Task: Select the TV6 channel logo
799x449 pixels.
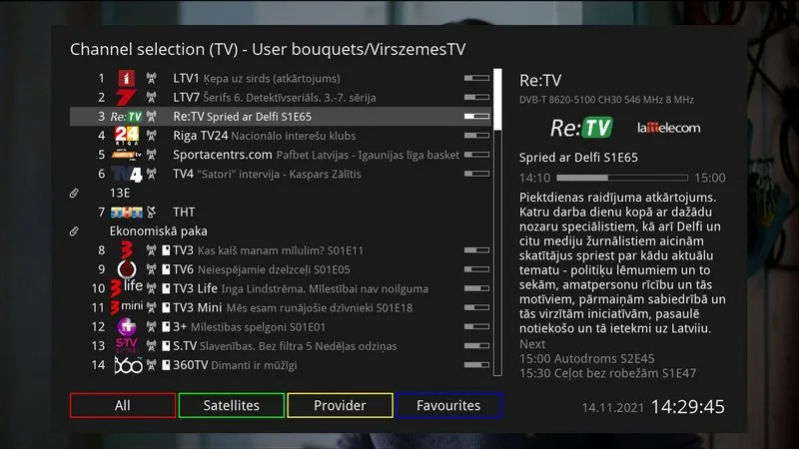Action: (127, 269)
